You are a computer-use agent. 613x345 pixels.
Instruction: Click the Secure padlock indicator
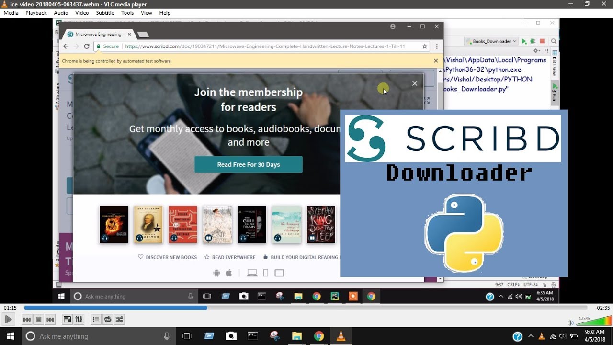click(107, 46)
